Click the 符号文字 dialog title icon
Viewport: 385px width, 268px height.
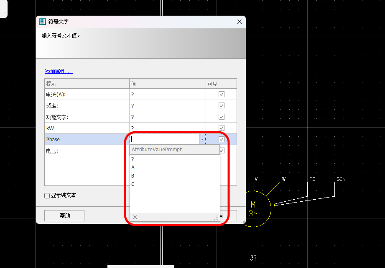43,22
